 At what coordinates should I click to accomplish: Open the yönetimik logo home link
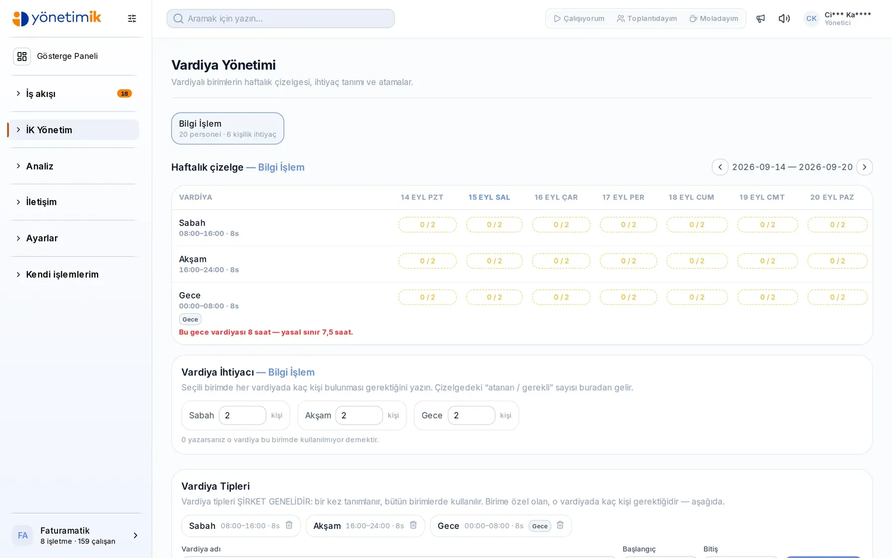56,18
